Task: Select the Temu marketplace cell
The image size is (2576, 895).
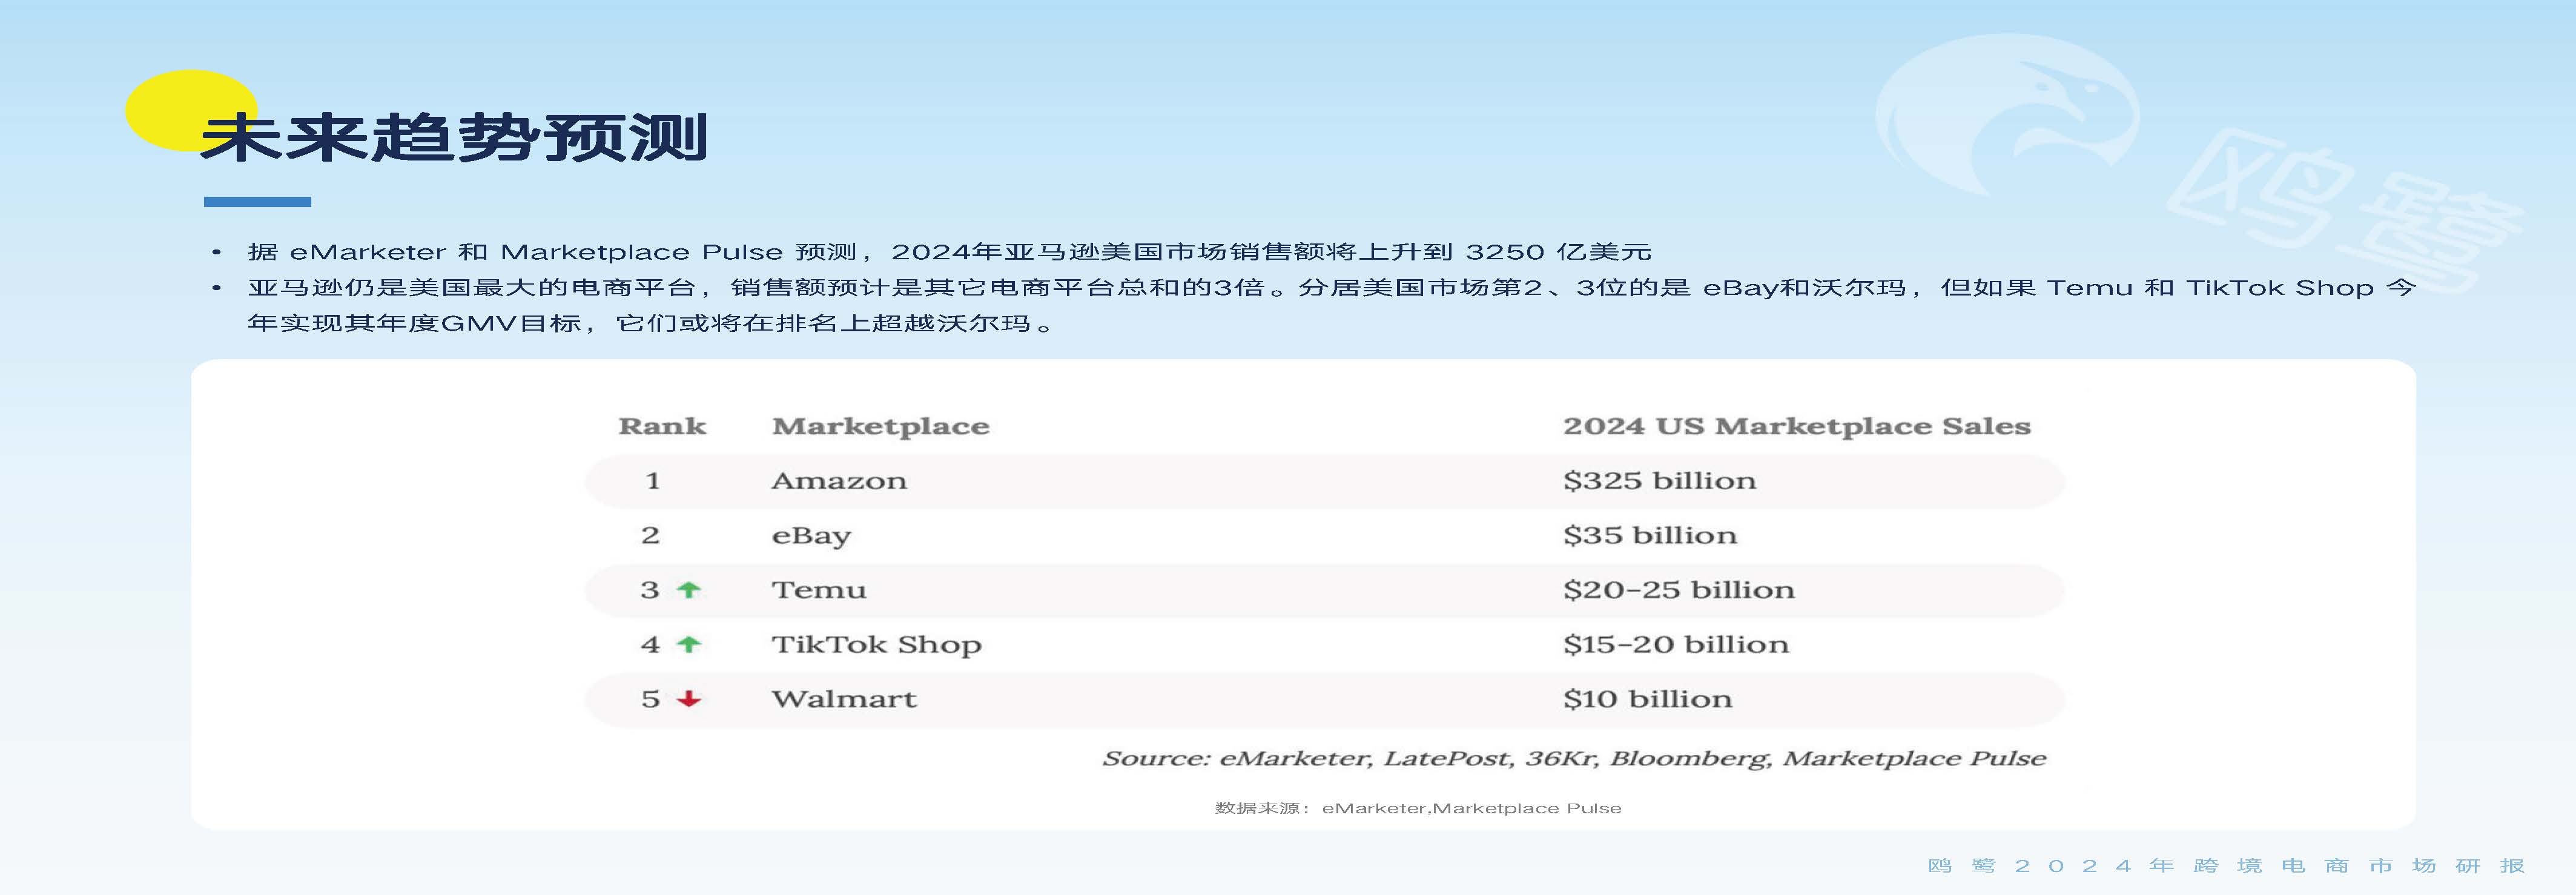Action: point(819,590)
